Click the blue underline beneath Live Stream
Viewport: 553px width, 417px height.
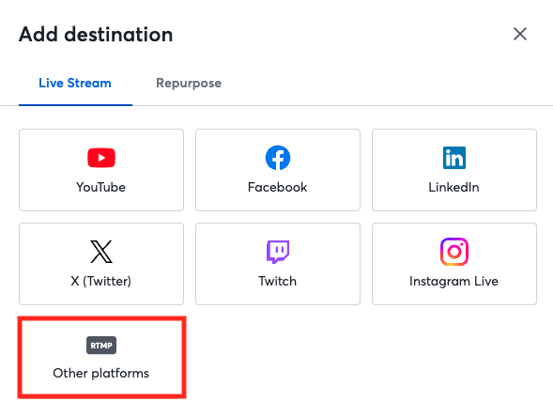pos(75,105)
